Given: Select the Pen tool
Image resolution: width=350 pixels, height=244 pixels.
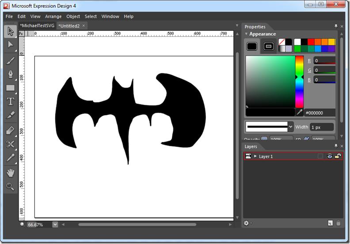Looking at the screenshot, I should pos(10,74).
